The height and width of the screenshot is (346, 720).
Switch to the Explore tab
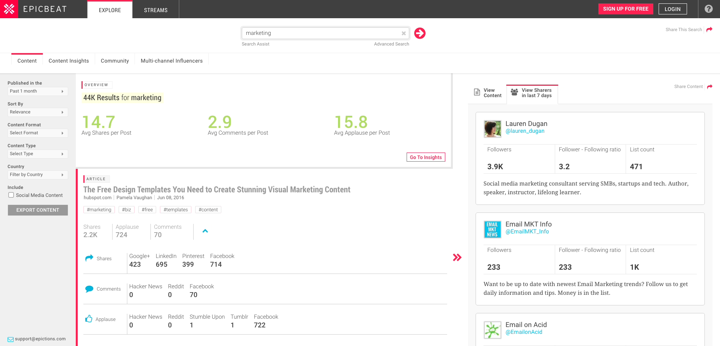110,10
